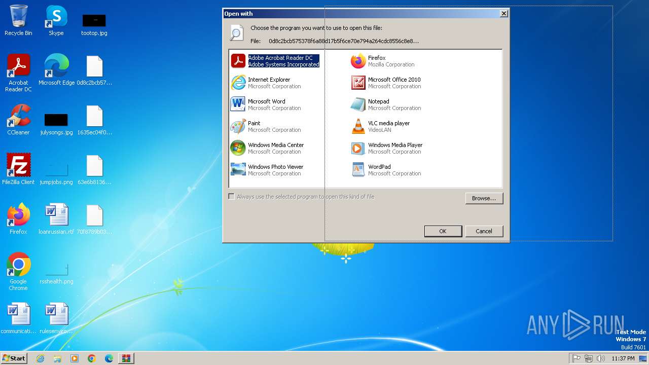The width and height of the screenshot is (649, 365).
Task: Select the CCleaner desktop shortcut
Action: click(x=18, y=120)
